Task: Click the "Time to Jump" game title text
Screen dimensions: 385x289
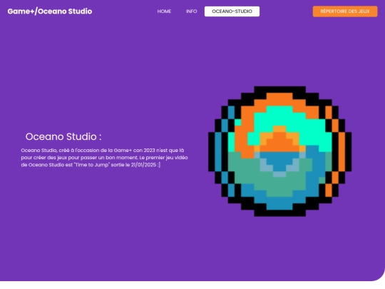Action: point(92,165)
